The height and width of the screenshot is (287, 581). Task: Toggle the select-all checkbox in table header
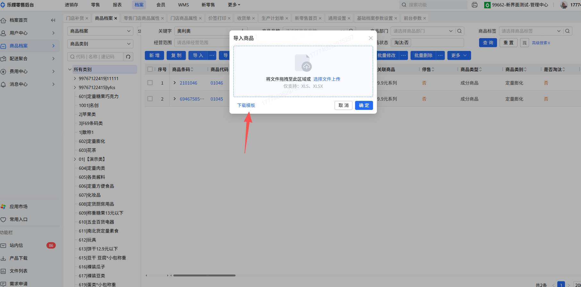tap(150, 69)
